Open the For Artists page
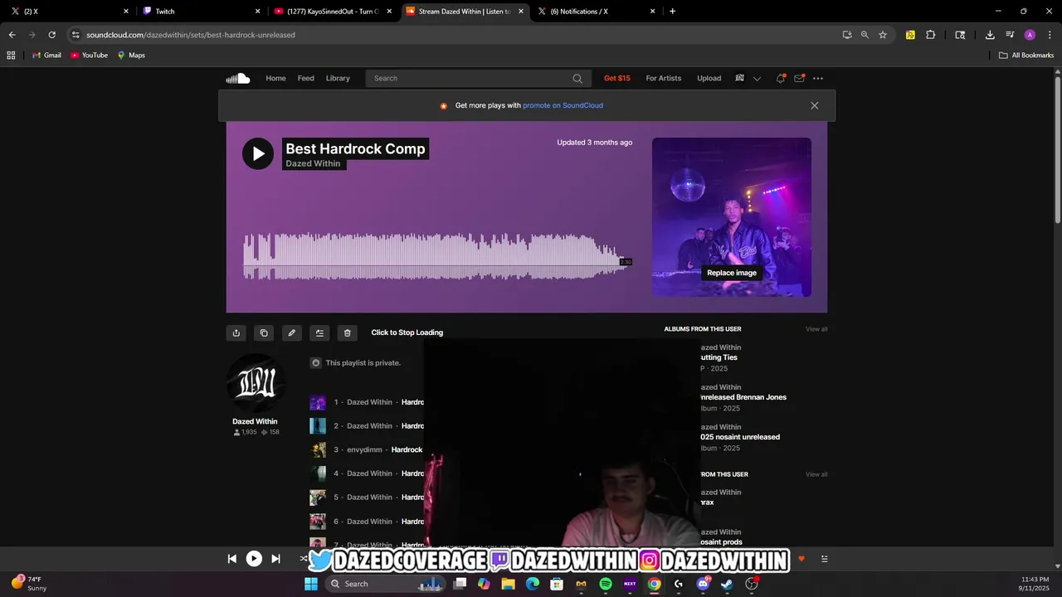This screenshot has width=1062, height=597. [x=664, y=79]
